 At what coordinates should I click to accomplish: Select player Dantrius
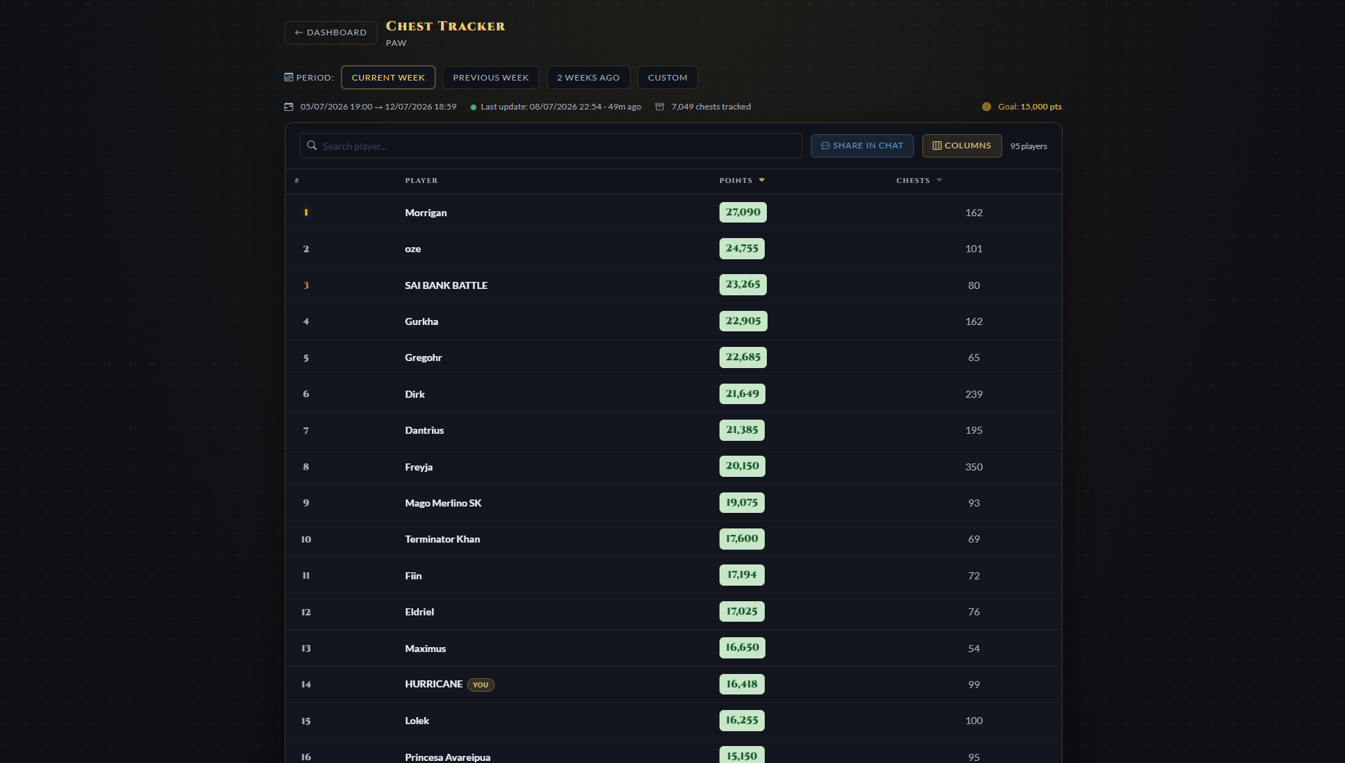424,430
